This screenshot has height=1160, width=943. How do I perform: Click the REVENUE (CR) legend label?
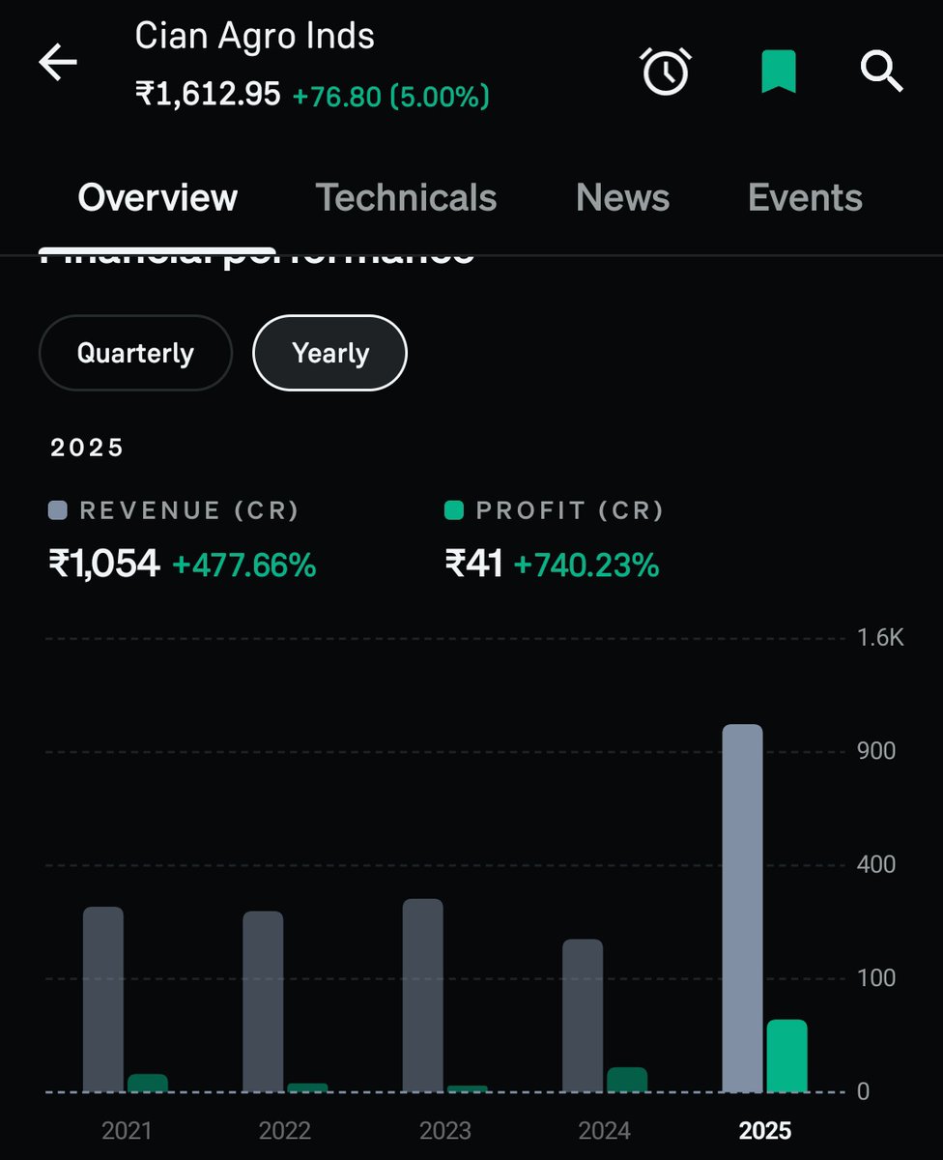point(189,510)
